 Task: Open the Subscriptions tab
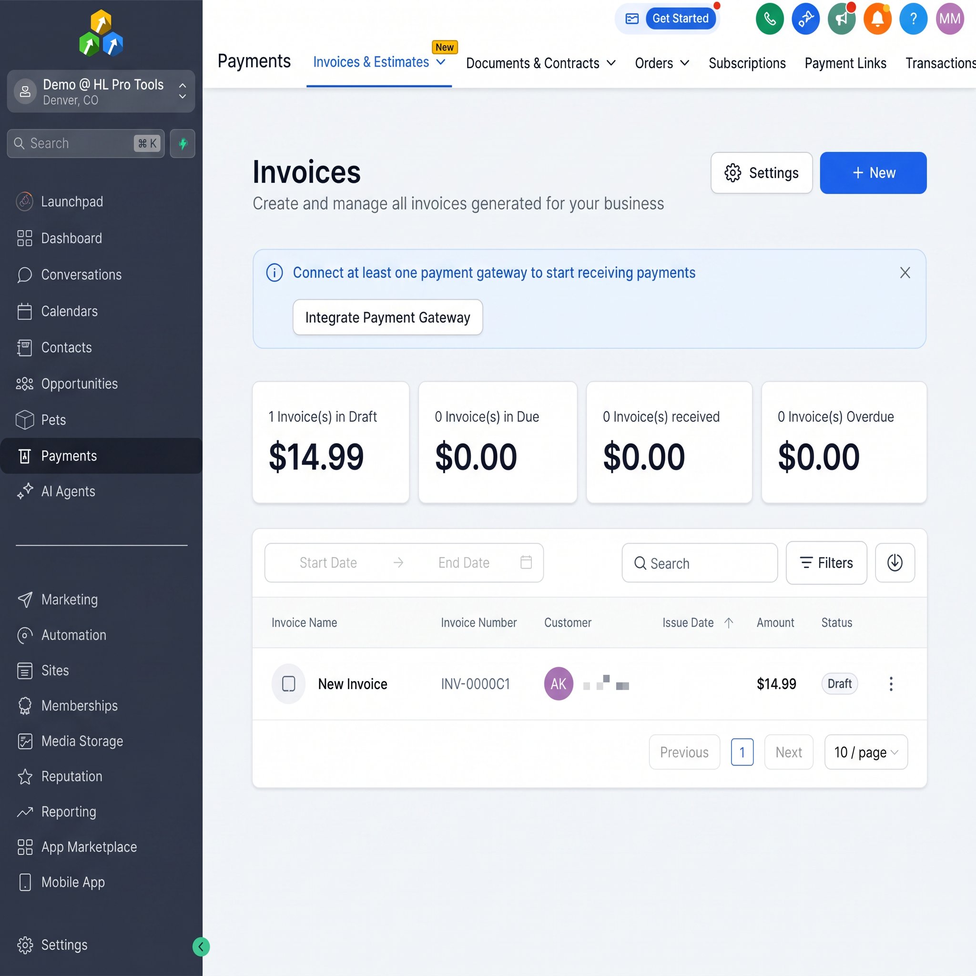(747, 63)
